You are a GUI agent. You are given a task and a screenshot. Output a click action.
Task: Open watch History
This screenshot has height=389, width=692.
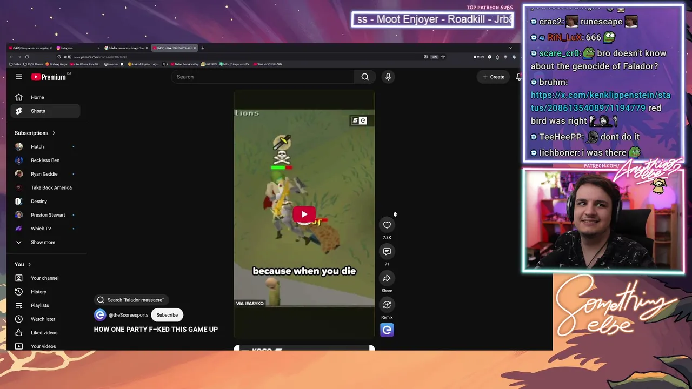[45, 292]
